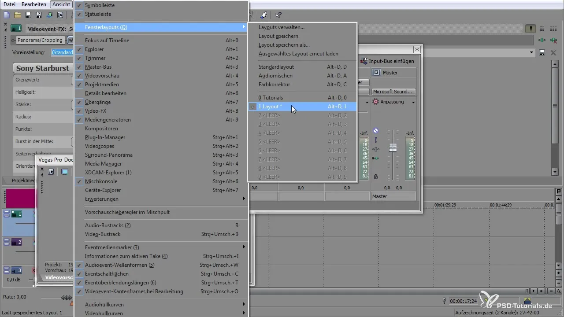Delete the FX preset with X icon
Image resolution: width=564 pixels, height=317 pixels.
click(553, 52)
